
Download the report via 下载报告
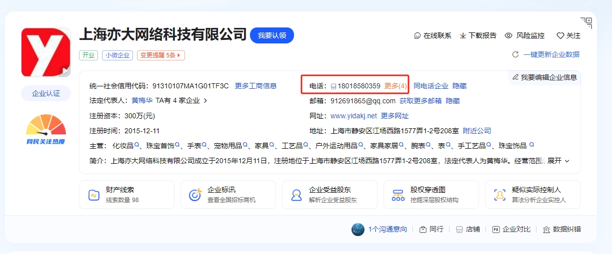pyautogui.click(x=478, y=36)
